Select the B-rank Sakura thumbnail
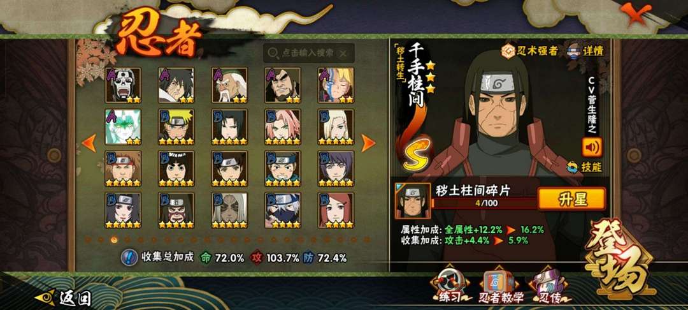 click(283, 127)
